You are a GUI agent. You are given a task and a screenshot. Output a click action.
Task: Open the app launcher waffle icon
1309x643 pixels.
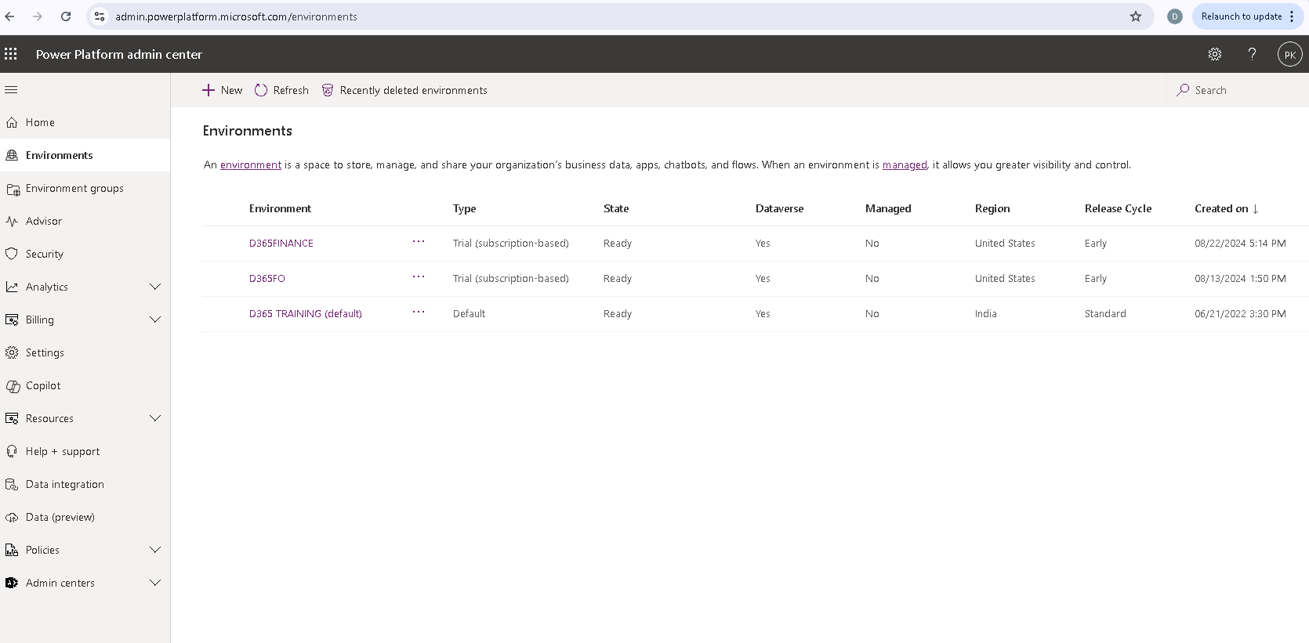[x=11, y=54]
